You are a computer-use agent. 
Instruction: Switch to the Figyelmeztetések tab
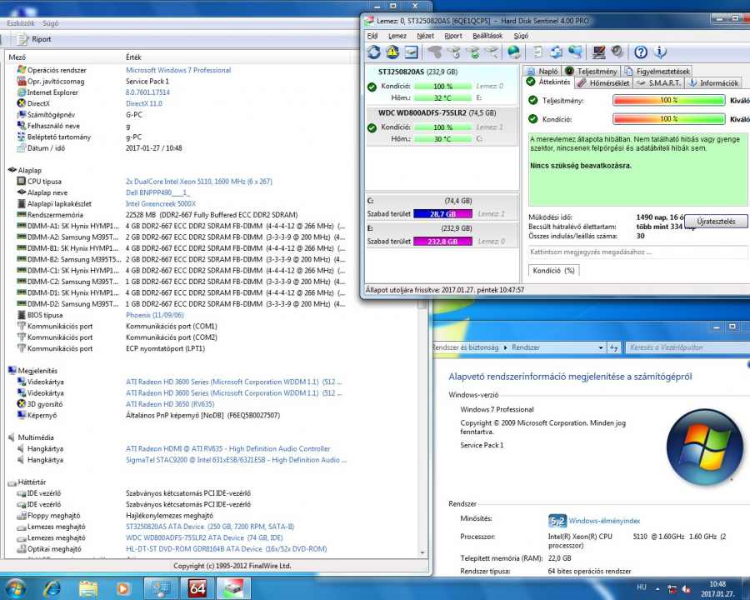[657, 71]
